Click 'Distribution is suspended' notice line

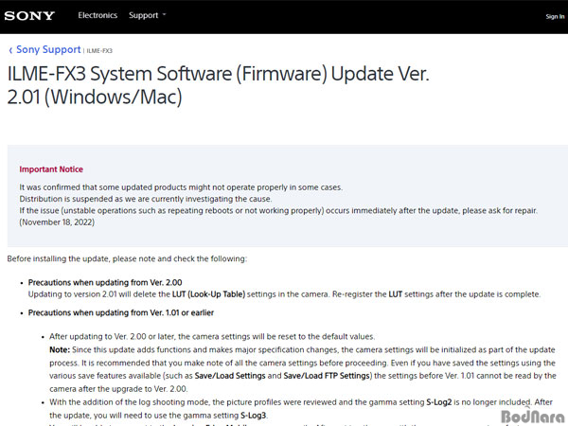tap(146, 199)
